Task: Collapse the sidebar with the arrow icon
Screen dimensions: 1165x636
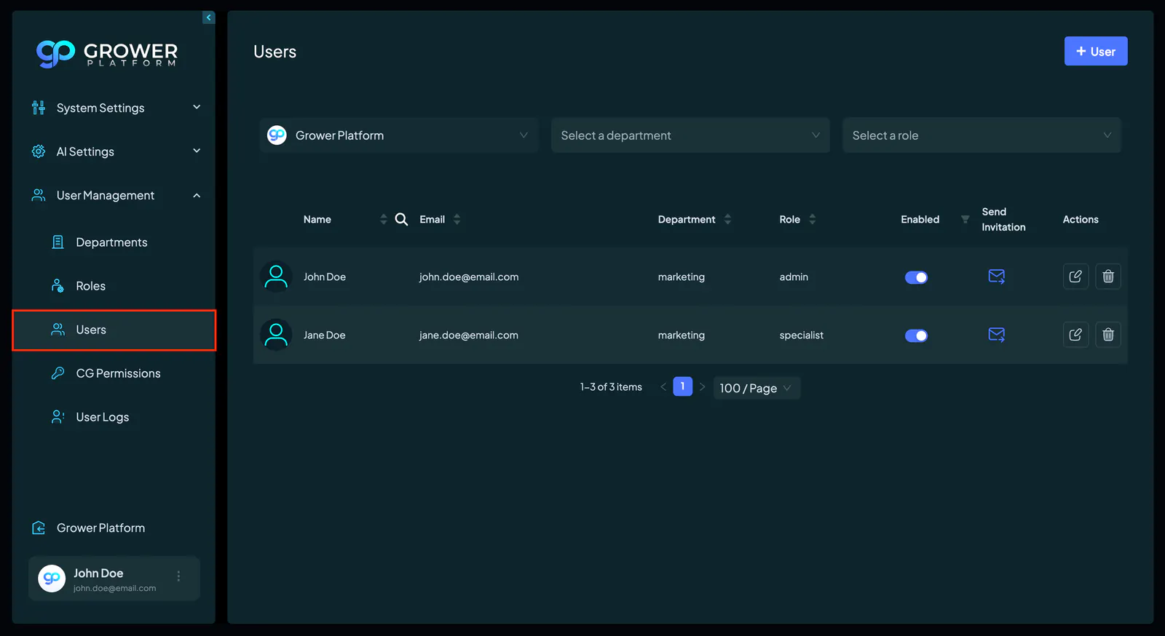Action: [208, 17]
